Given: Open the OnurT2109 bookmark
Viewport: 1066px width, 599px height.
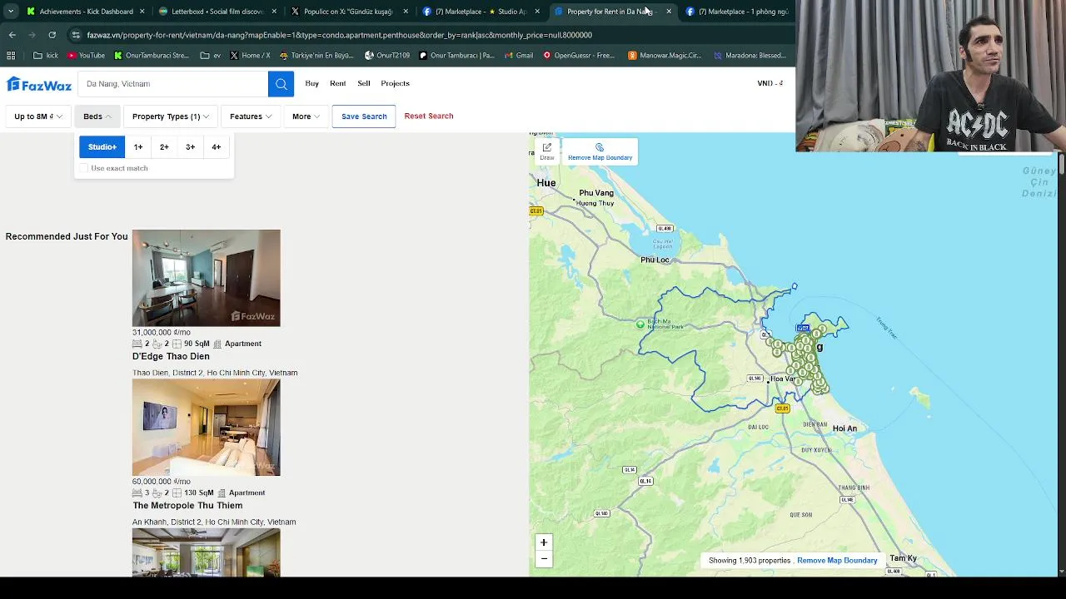Looking at the screenshot, I should pos(387,56).
